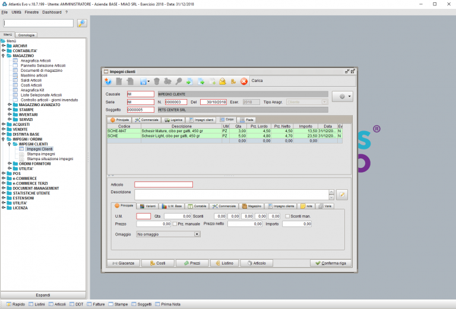Click the restore icon in Impegni clienti title bar
Viewport: 456px width, 309px height.
tap(347, 71)
